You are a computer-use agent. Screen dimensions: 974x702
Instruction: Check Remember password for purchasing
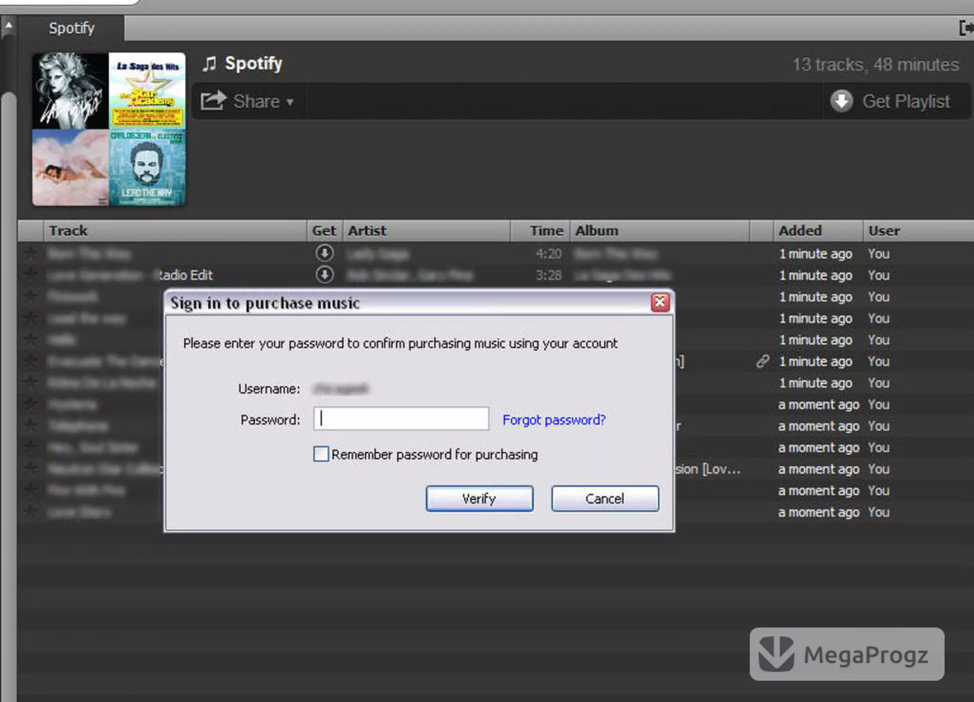pyautogui.click(x=321, y=454)
